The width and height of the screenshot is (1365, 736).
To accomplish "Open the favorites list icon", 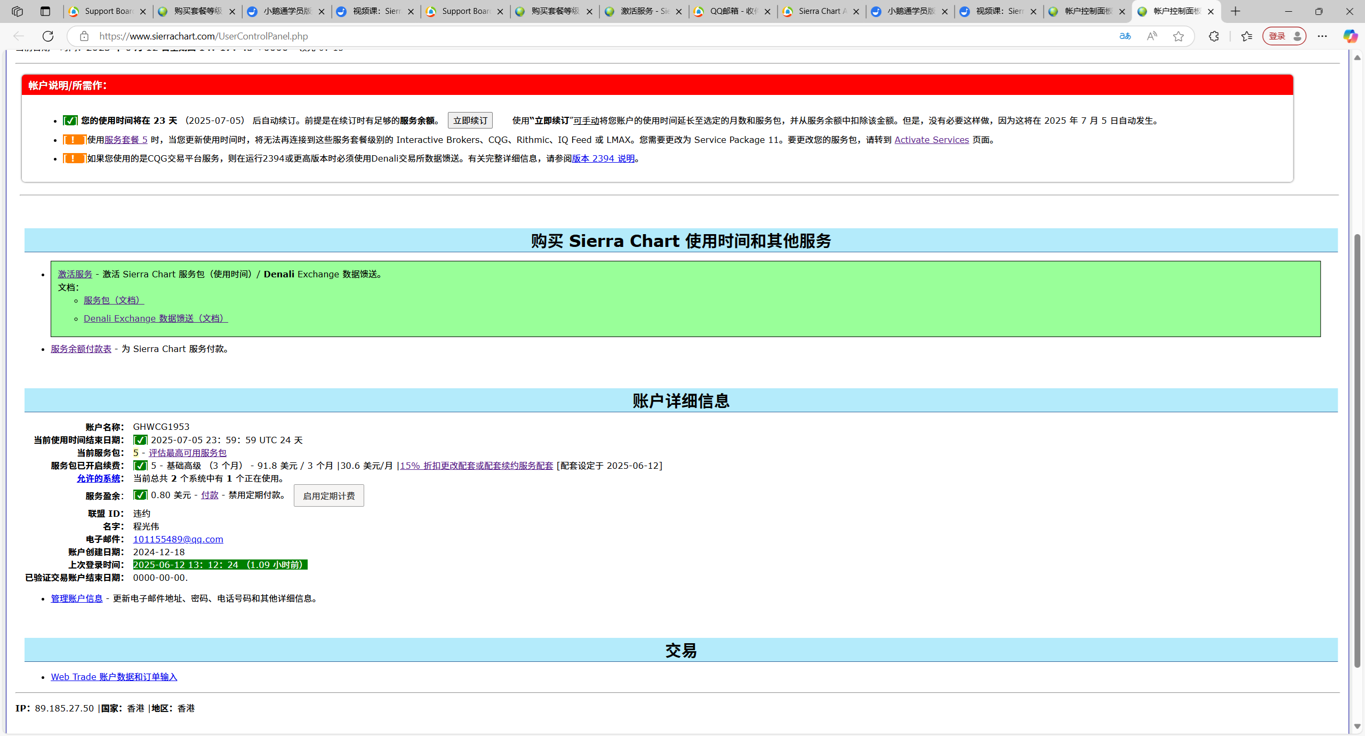I will [1247, 36].
